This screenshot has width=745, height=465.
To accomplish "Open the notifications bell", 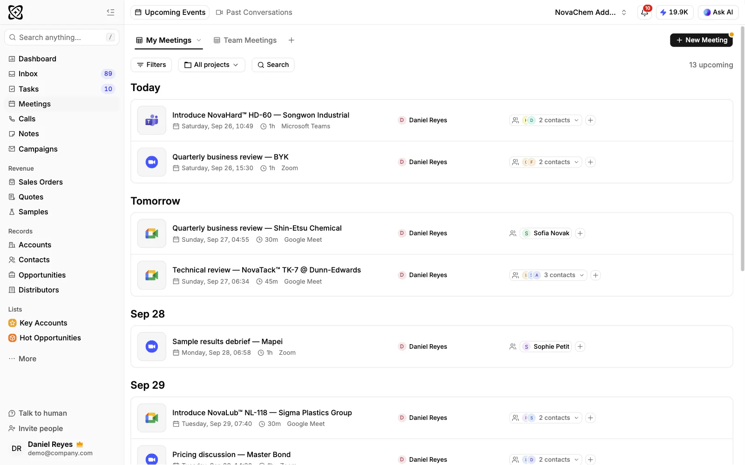I will click(x=644, y=12).
